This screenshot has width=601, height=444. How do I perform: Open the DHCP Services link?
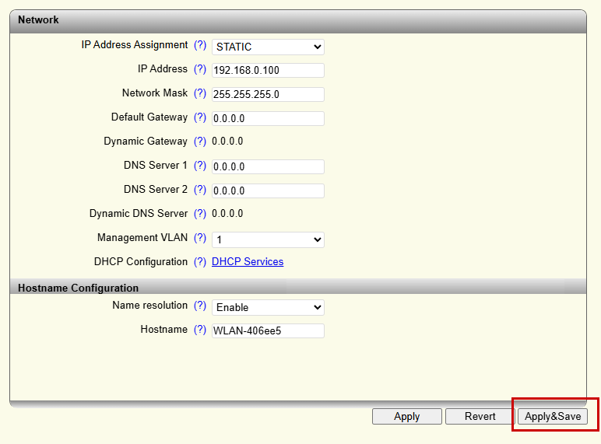(248, 262)
